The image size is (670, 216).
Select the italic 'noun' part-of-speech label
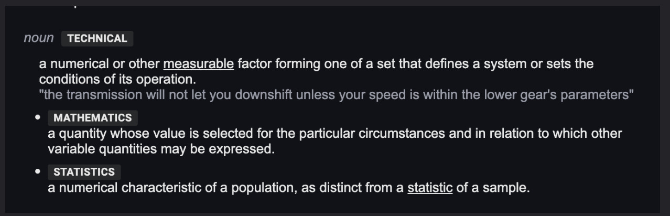click(39, 38)
